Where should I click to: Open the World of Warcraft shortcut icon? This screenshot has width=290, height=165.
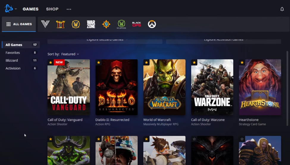[x=76, y=24]
